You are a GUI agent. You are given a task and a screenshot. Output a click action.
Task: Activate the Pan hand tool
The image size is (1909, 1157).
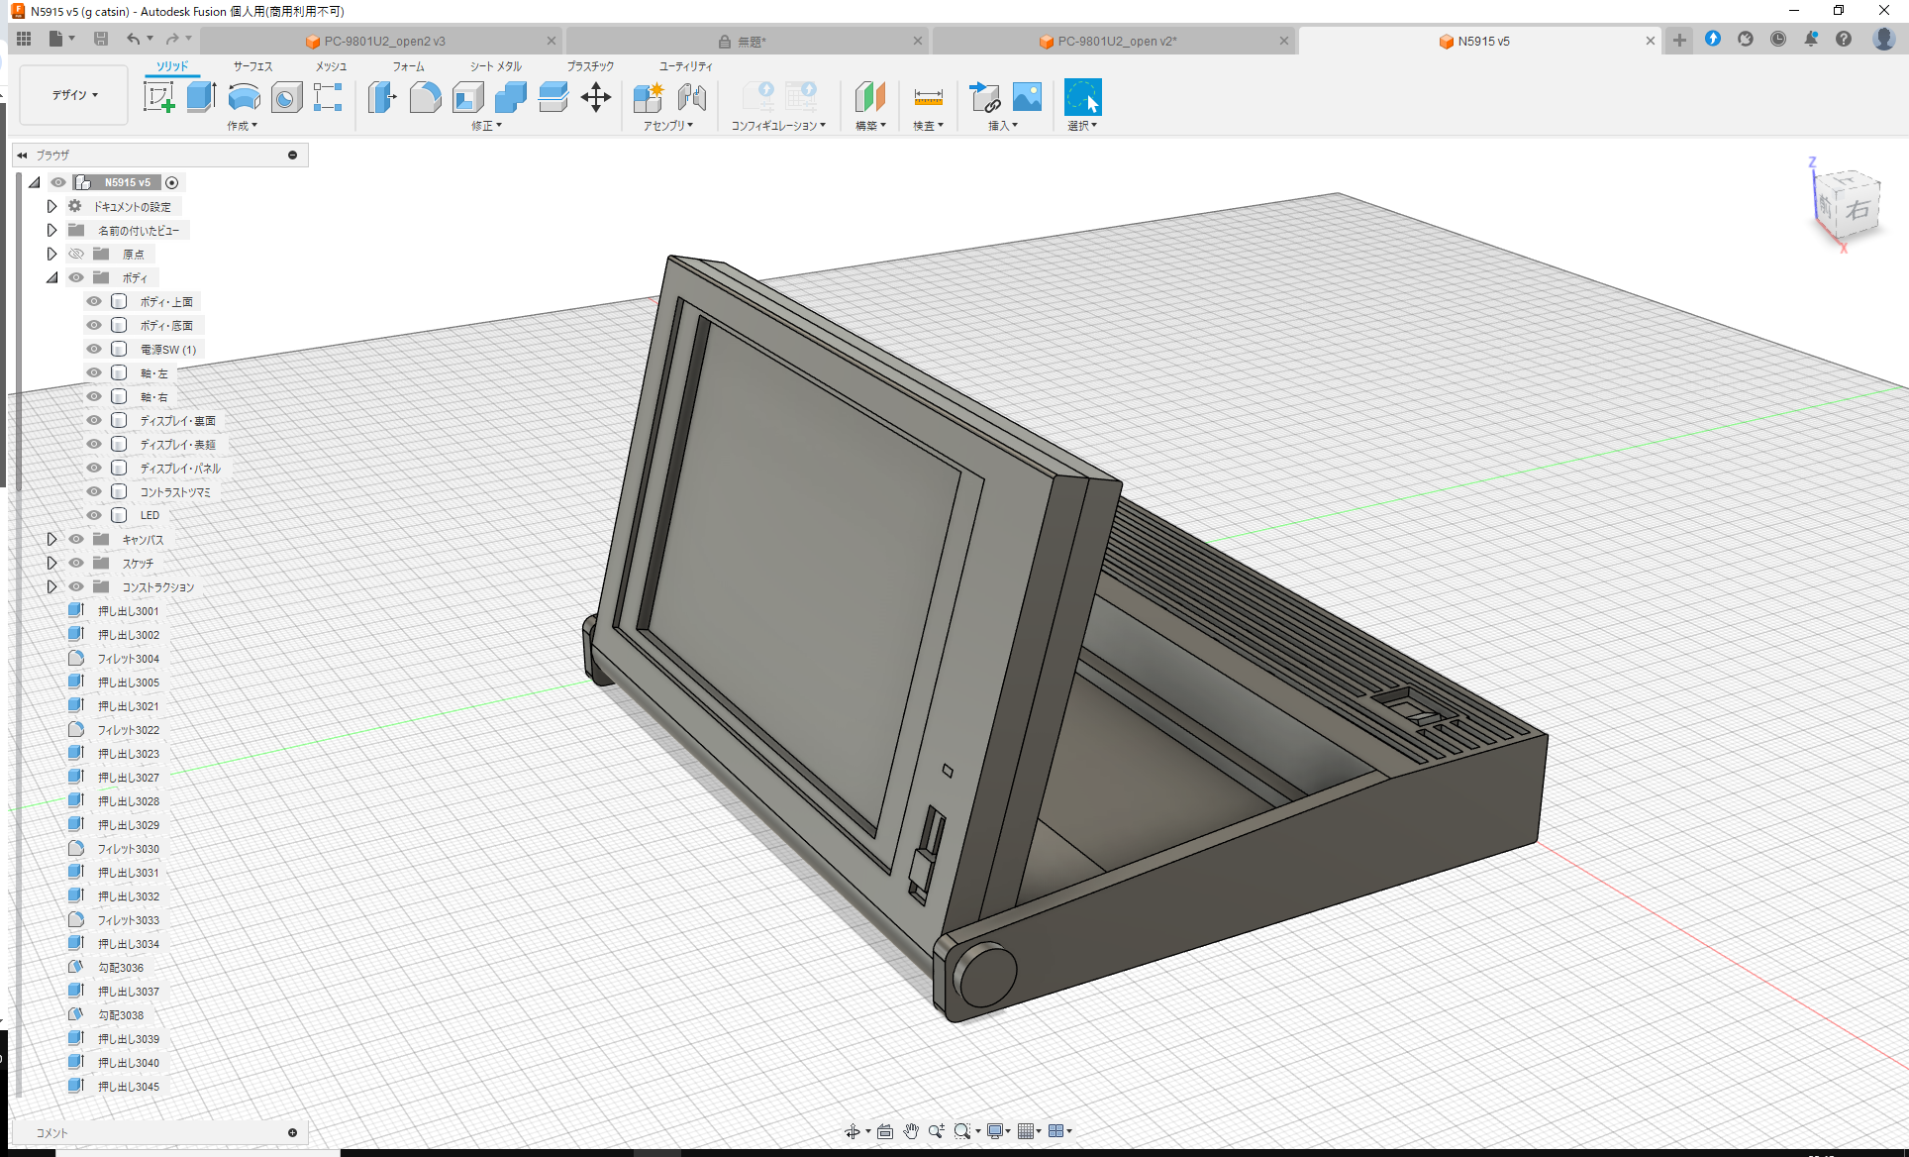tap(910, 1130)
